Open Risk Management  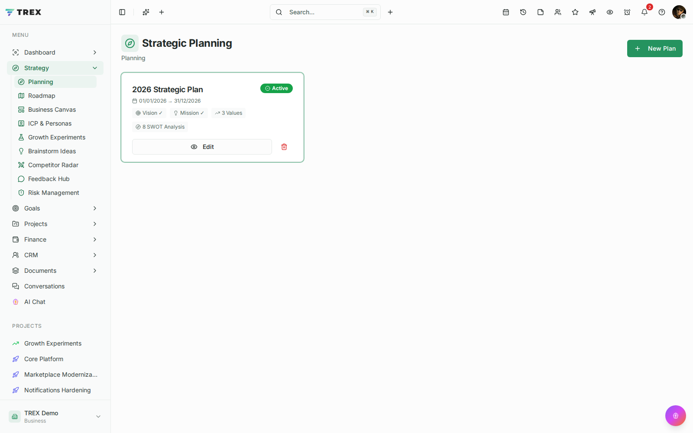point(55,193)
